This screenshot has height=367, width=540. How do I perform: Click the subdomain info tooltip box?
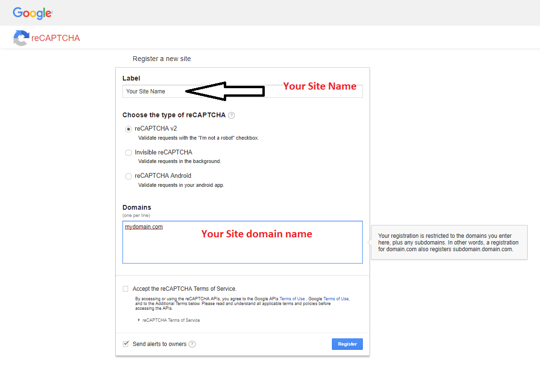[x=449, y=242]
